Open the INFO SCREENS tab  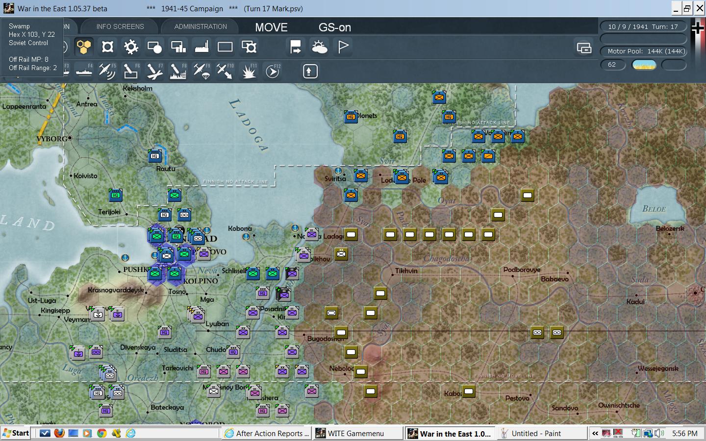point(120,26)
